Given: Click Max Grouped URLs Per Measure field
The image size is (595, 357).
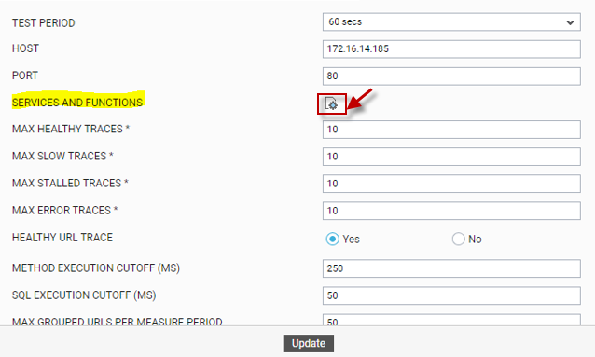Looking at the screenshot, I should pos(451,320).
